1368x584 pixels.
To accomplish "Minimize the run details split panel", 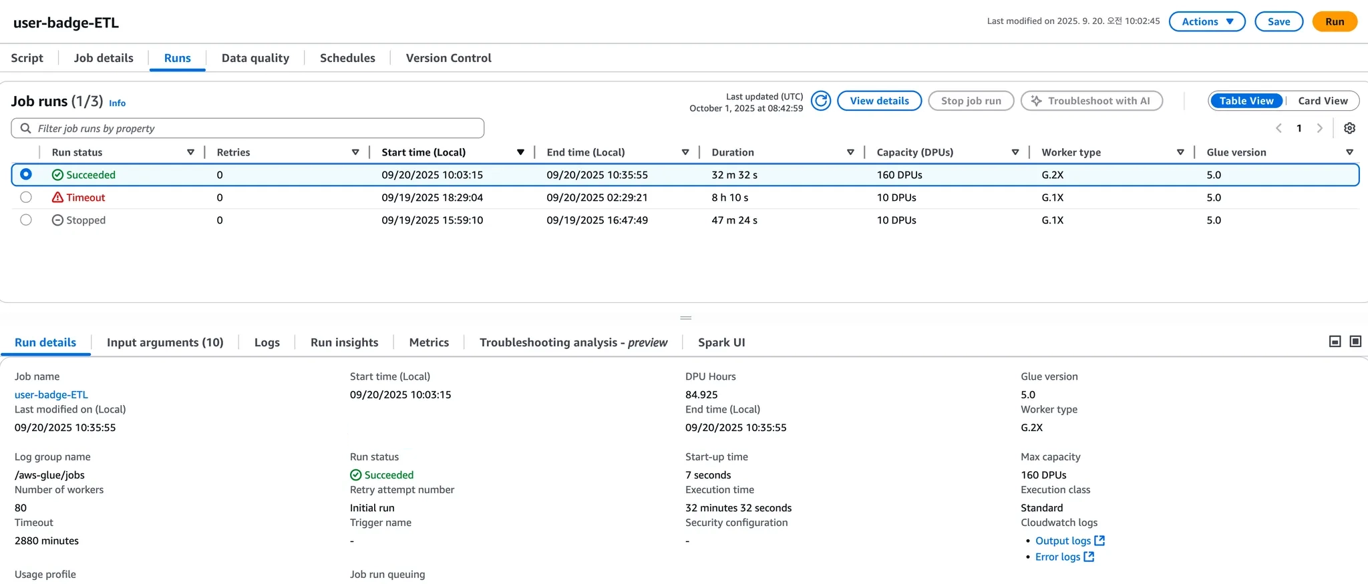I will (1335, 342).
